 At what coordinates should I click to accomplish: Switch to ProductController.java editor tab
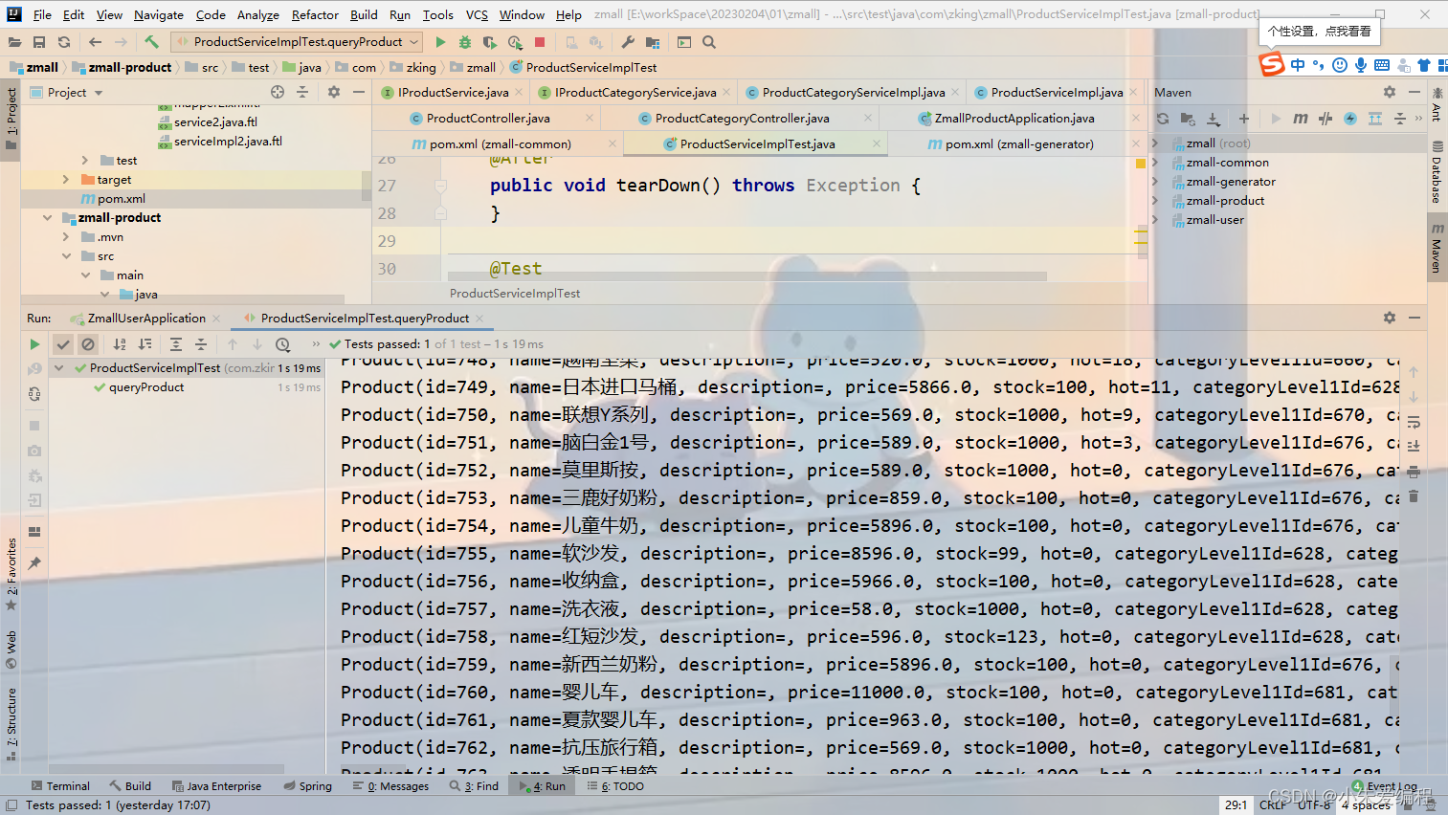point(487,118)
